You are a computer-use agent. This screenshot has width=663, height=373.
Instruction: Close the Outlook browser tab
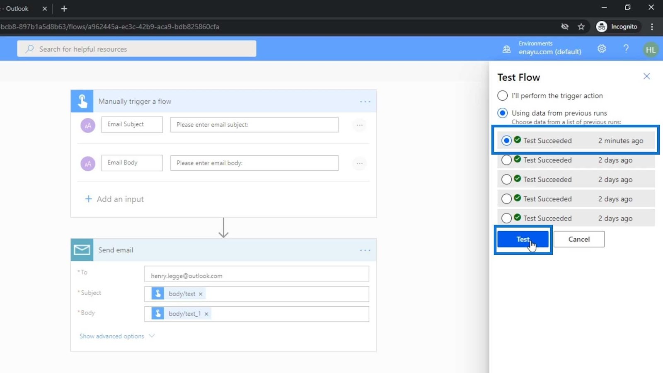pos(45,9)
